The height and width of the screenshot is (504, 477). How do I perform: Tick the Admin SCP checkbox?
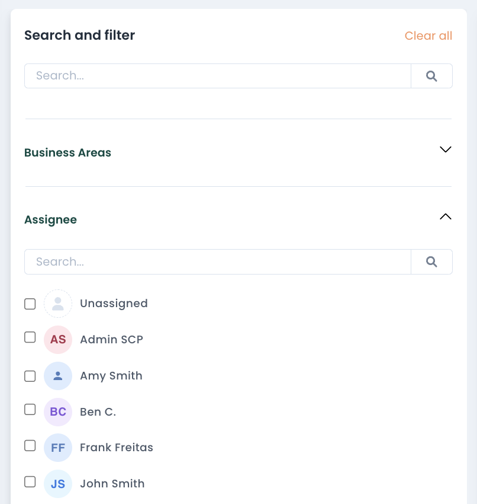30,337
